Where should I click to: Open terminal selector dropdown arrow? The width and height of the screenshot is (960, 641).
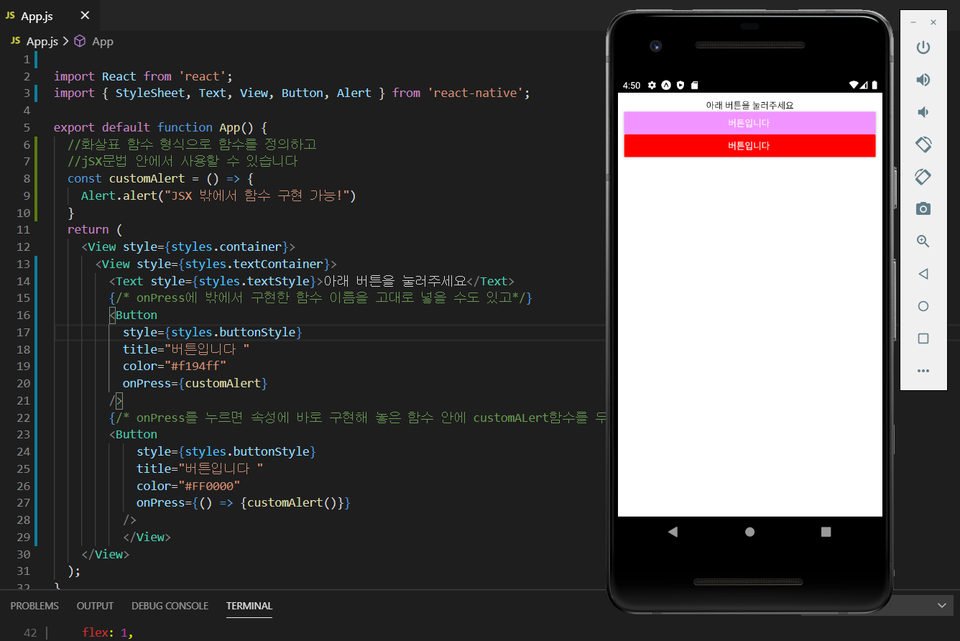(942, 607)
